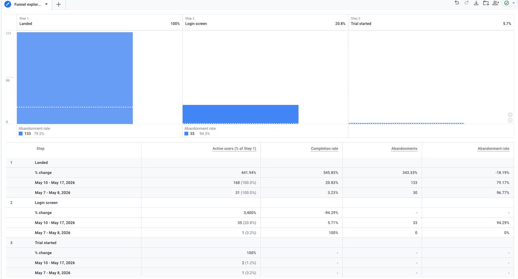The height and width of the screenshot is (279, 518).
Task: Click the move-to-folder icon
Action: pos(486,3)
